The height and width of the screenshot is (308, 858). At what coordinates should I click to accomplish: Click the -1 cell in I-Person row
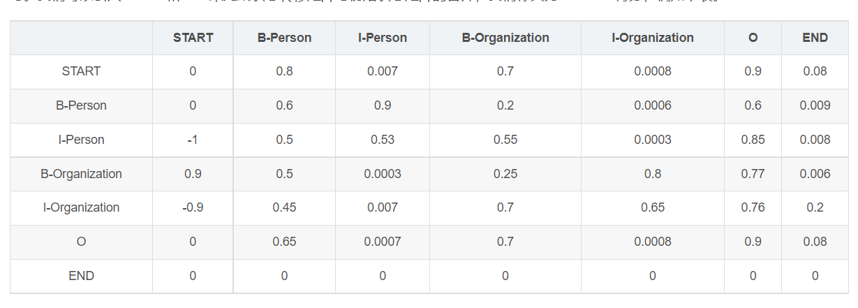[193, 140]
